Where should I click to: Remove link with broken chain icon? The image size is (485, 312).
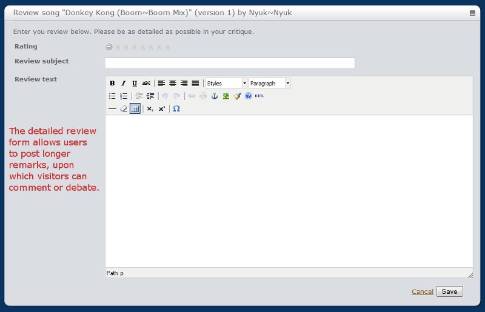tap(203, 96)
